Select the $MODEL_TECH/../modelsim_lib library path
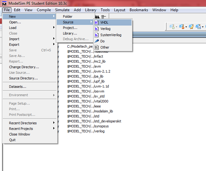This screenshot has height=171, width=206. point(90,112)
